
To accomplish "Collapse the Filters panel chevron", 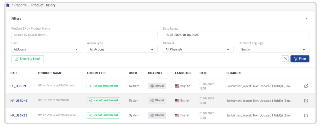I will pyautogui.click(x=307, y=18).
